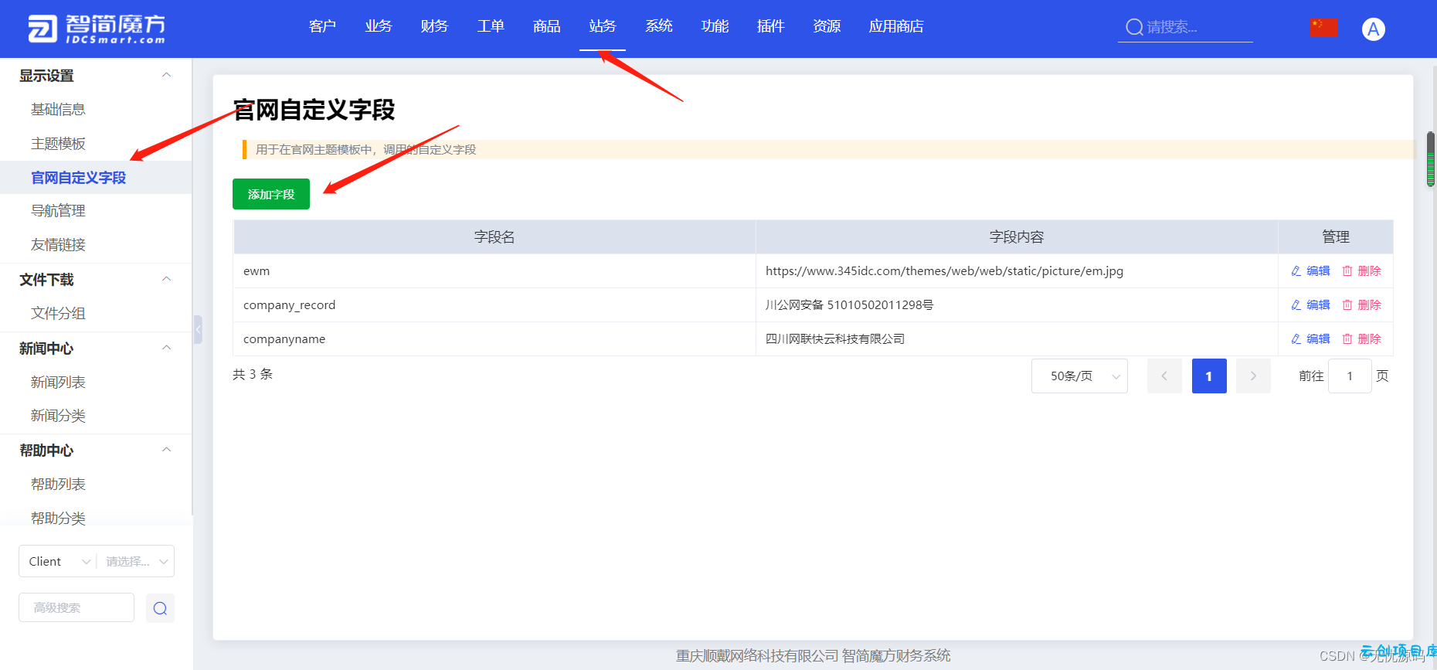This screenshot has width=1437, height=670.
Task: Click the 川公网安备 record cell
Action: click(x=1017, y=305)
